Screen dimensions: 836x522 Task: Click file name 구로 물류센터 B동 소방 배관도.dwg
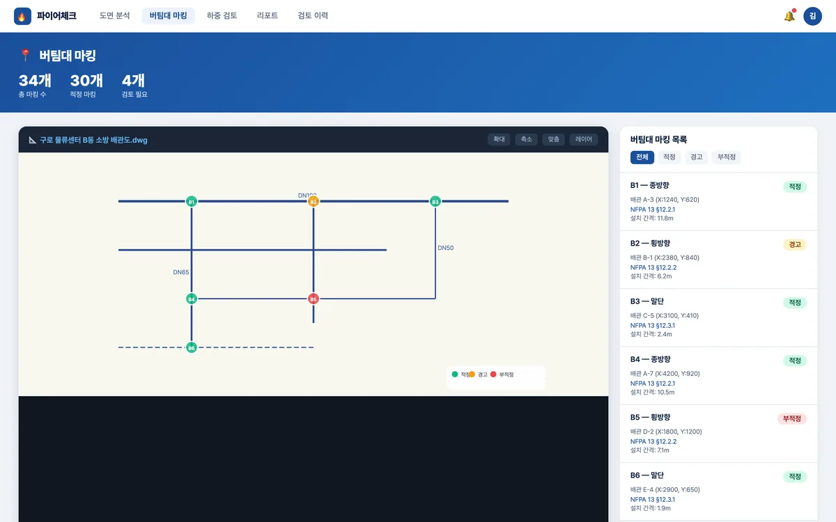pyautogui.click(x=93, y=140)
